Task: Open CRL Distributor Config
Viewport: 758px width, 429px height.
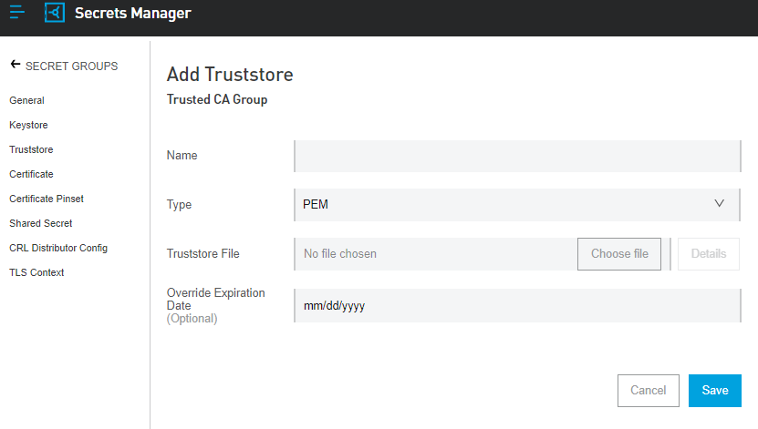Action: click(x=58, y=248)
